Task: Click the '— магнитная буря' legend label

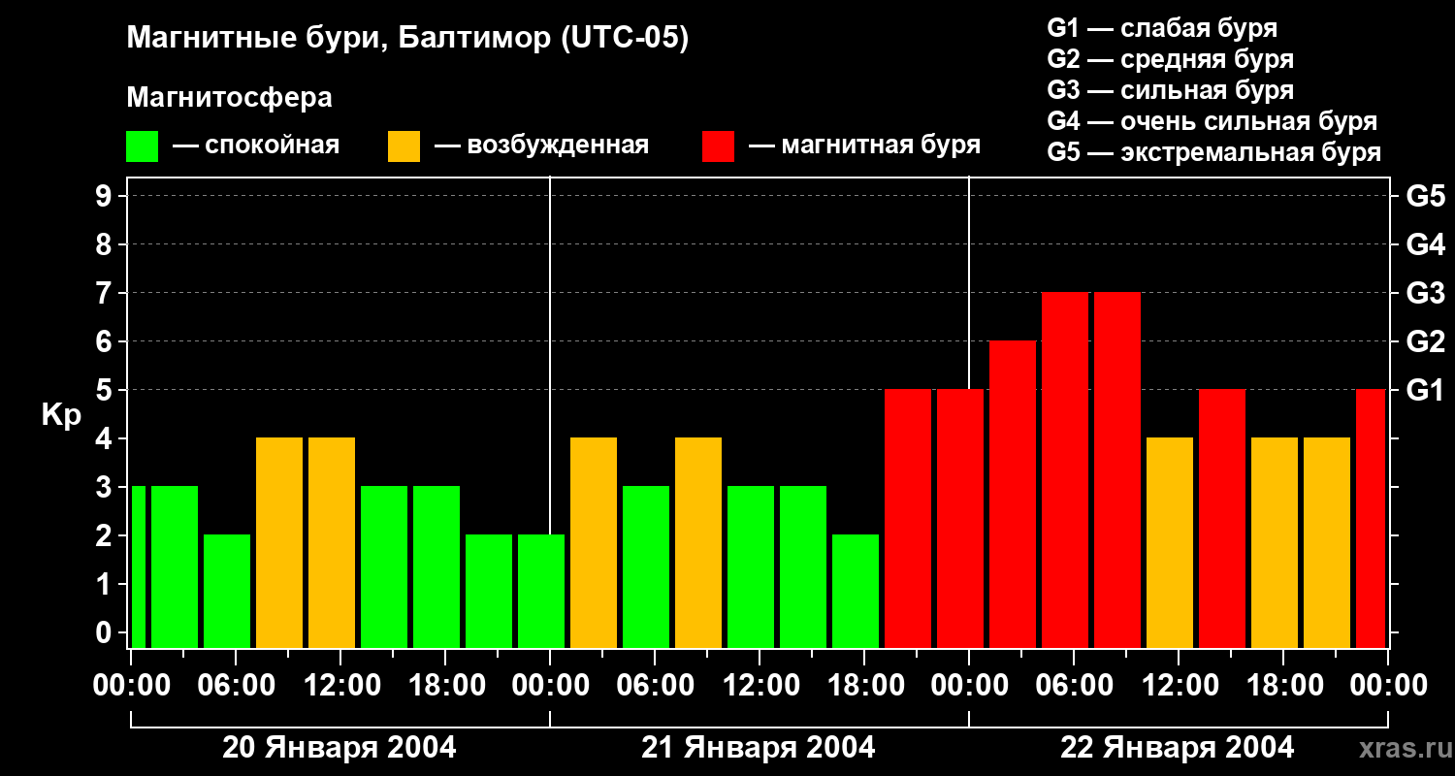Action: point(864,145)
